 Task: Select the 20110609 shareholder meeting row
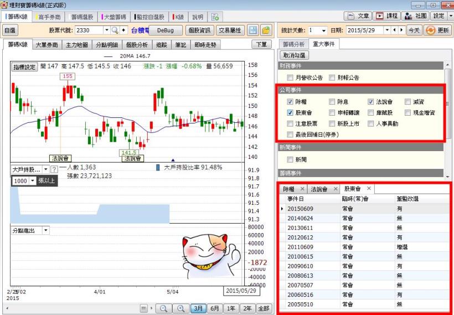tap(364, 247)
